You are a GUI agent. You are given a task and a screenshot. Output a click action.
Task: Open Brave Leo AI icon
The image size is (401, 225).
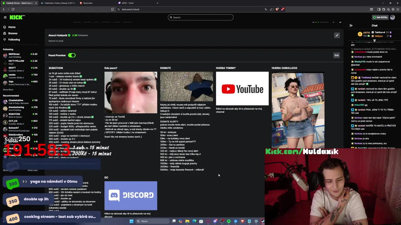[x=388, y=9]
